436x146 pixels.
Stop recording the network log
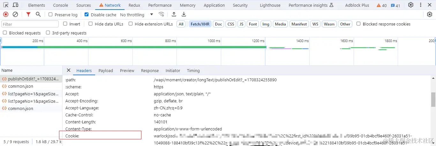click(x=6, y=14)
